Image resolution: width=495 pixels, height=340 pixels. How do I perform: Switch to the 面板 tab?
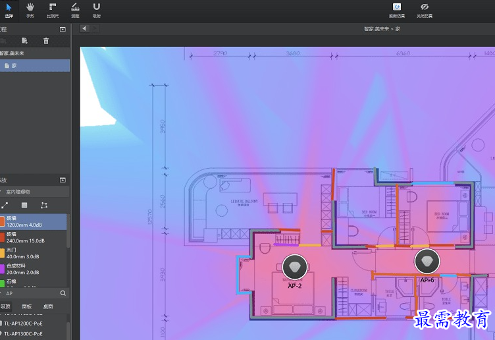pyautogui.click(x=27, y=306)
